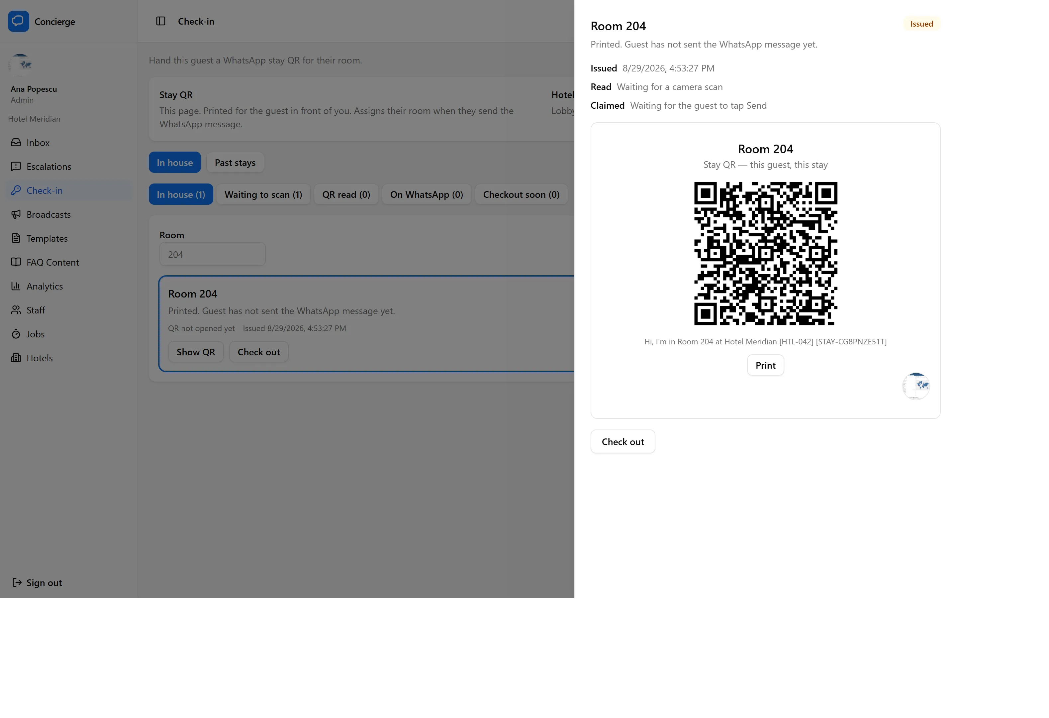Click Sign out in the sidebar
Viewport: 1049px width, 718px height.
click(69, 582)
